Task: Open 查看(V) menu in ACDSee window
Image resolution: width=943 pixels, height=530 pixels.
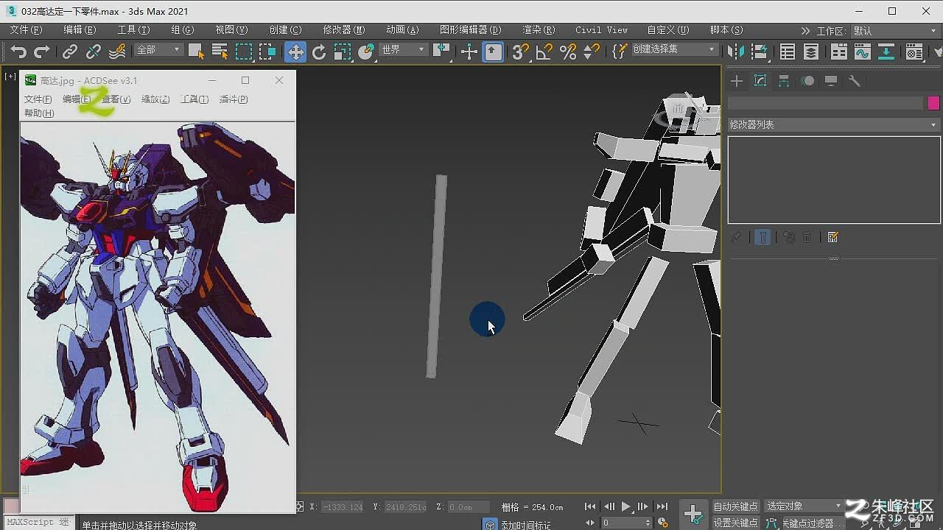Action: tap(116, 99)
